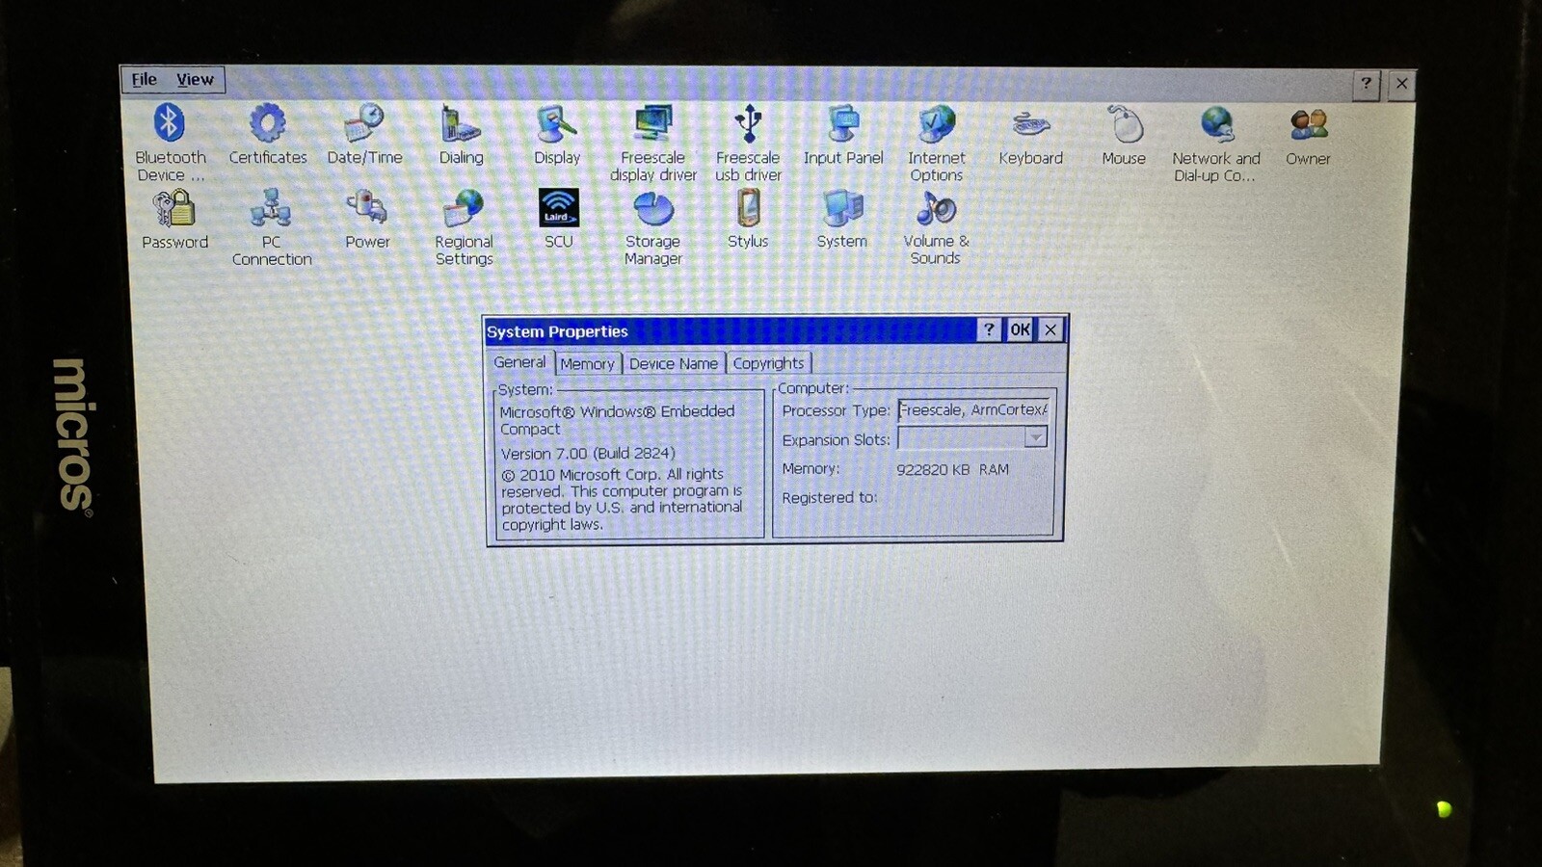Switch to the Device Name tab
Screen dimensions: 1542x867
click(673, 363)
